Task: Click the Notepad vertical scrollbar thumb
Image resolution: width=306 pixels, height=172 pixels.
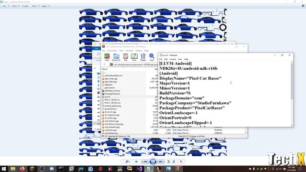Action: pos(292,81)
